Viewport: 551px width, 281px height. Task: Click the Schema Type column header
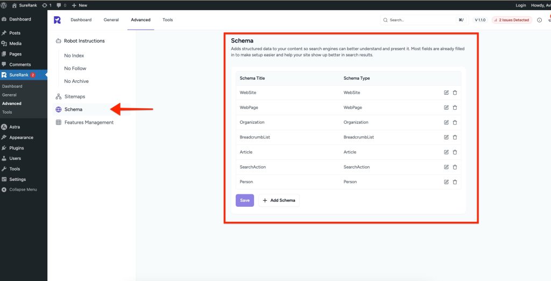357,78
